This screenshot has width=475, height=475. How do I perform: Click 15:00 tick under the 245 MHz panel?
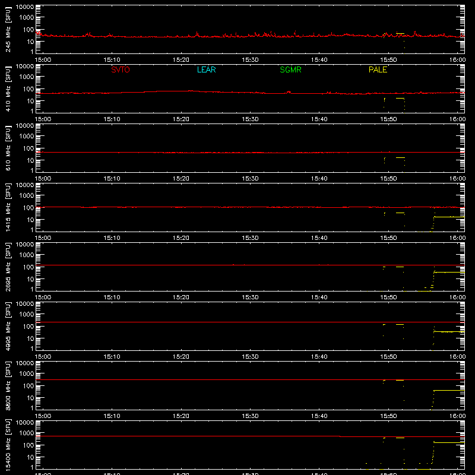pyautogui.click(x=43, y=60)
